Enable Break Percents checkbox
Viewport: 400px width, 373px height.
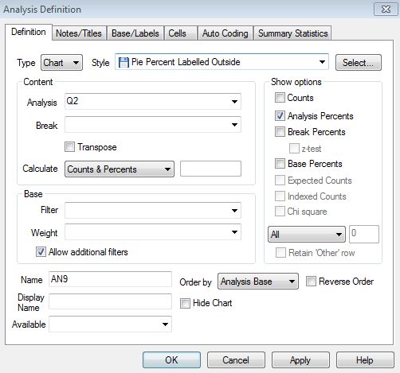point(280,132)
